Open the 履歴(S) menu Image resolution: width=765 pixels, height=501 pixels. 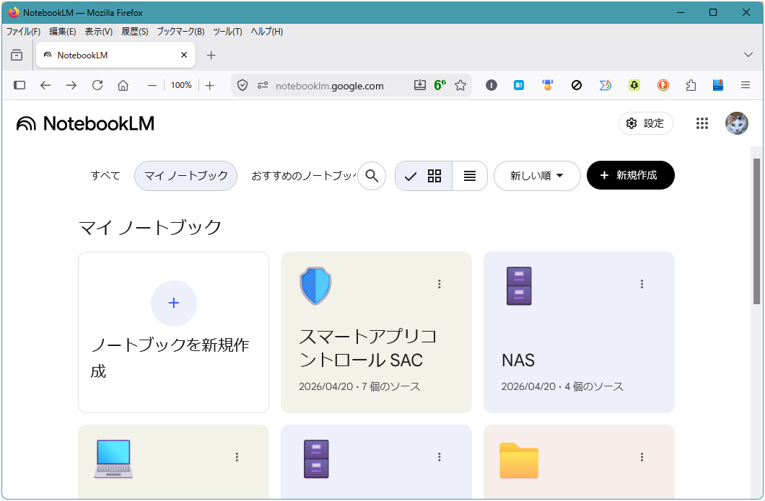(x=135, y=31)
